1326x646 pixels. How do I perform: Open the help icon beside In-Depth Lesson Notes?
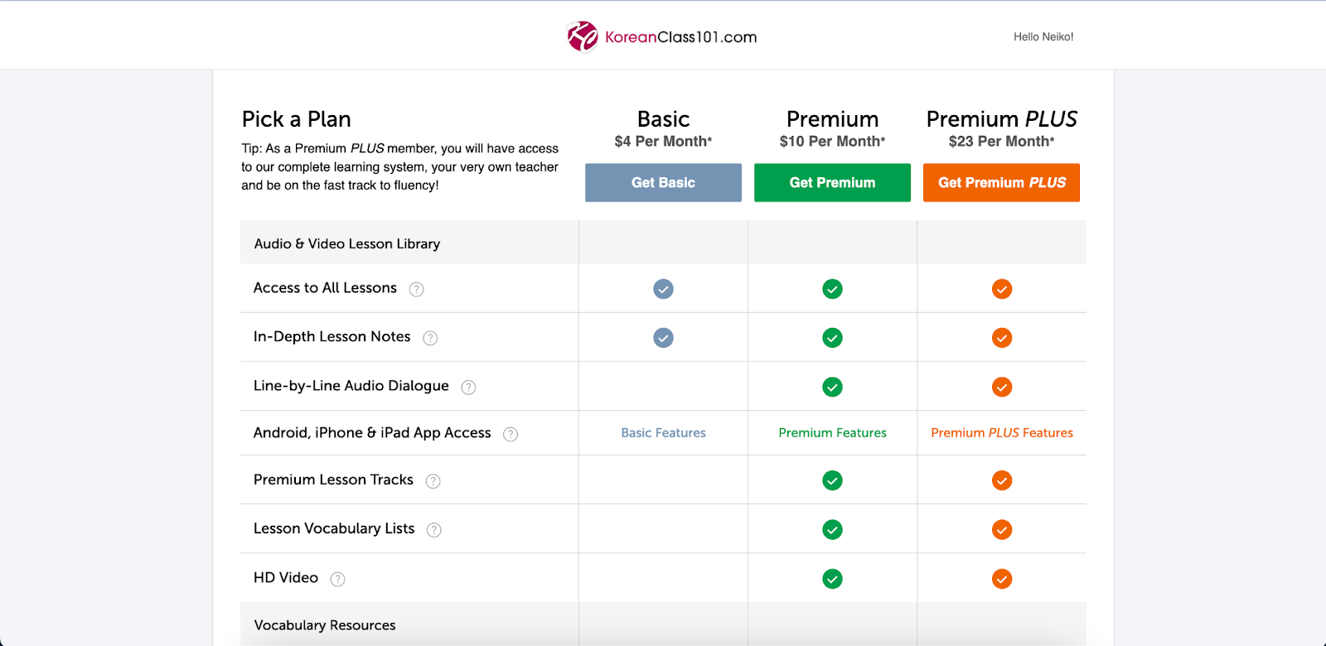click(x=430, y=338)
